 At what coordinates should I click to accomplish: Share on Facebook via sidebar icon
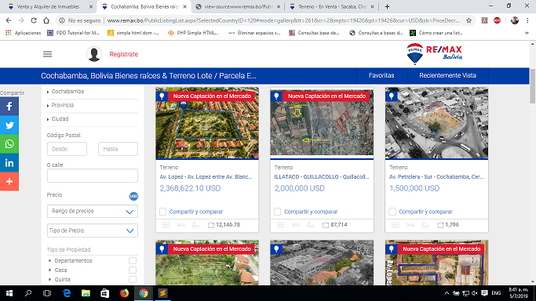(9, 106)
